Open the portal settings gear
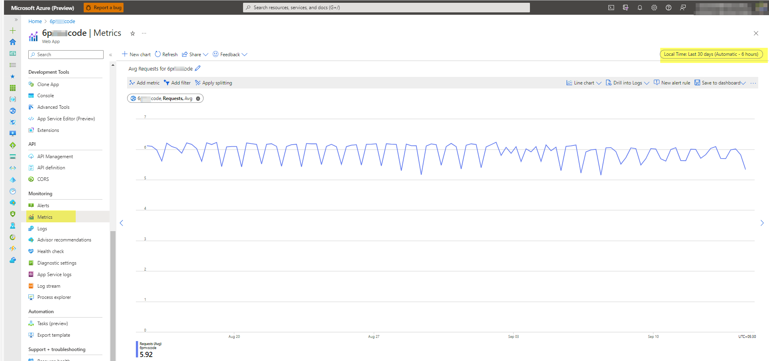This screenshot has width=769, height=361. tap(654, 8)
